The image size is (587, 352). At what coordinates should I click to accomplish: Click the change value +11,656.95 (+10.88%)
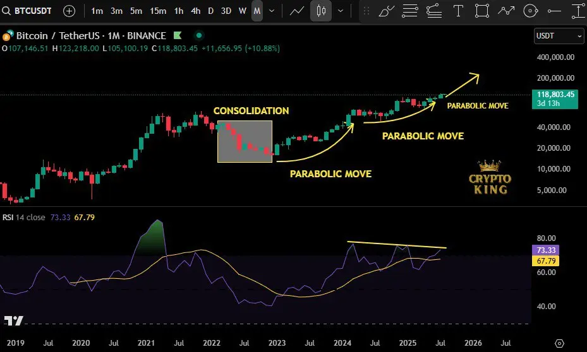pos(241,49)
